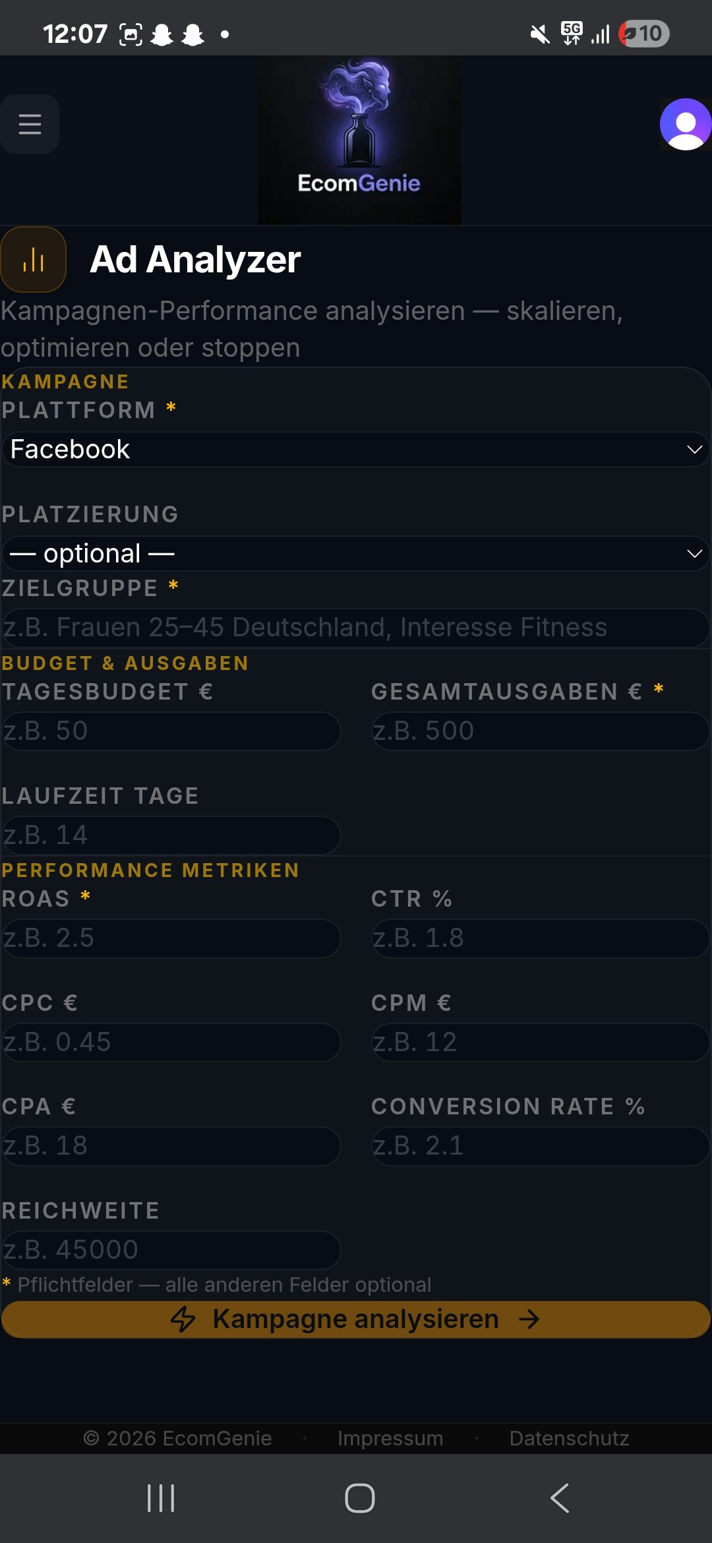Image resolution: width=712 pixels, height=1543 pixels.
Task: Open the hamburger navigation menu
Action: 30,124
